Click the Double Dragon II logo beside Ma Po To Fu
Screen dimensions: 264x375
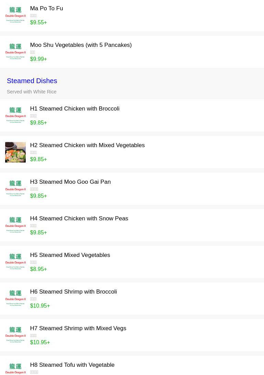(15, 15)
